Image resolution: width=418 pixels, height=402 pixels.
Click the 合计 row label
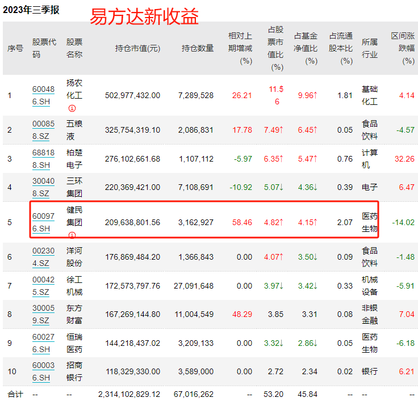coord(15,394)
